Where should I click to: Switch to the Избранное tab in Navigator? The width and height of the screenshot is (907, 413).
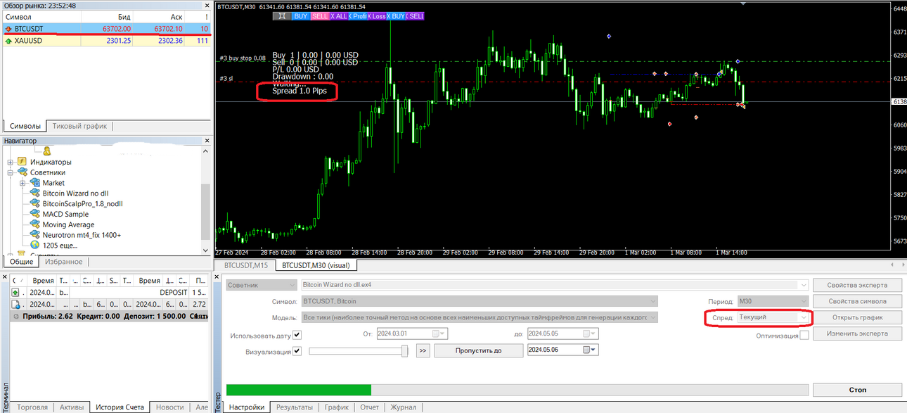[63, 262]
